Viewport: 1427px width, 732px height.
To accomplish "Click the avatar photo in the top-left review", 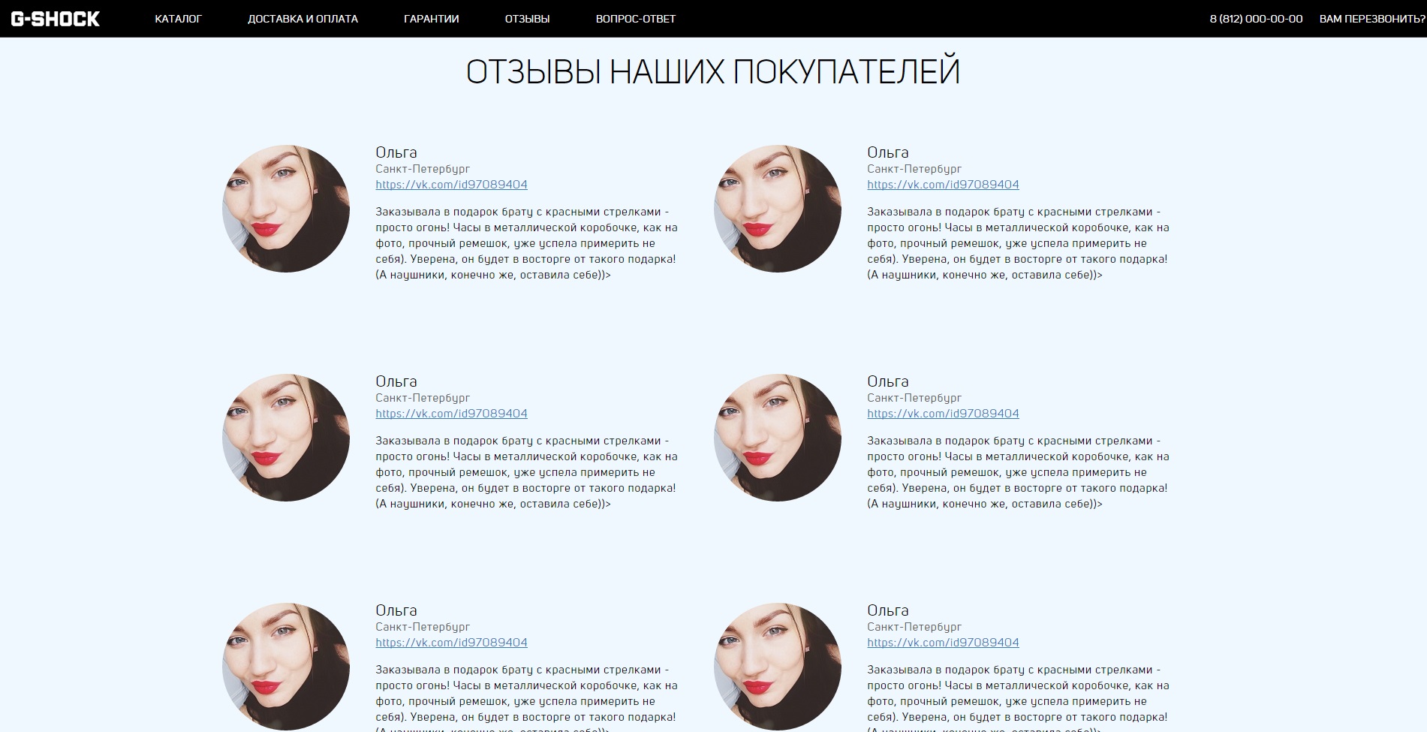I will click(286, 209).
